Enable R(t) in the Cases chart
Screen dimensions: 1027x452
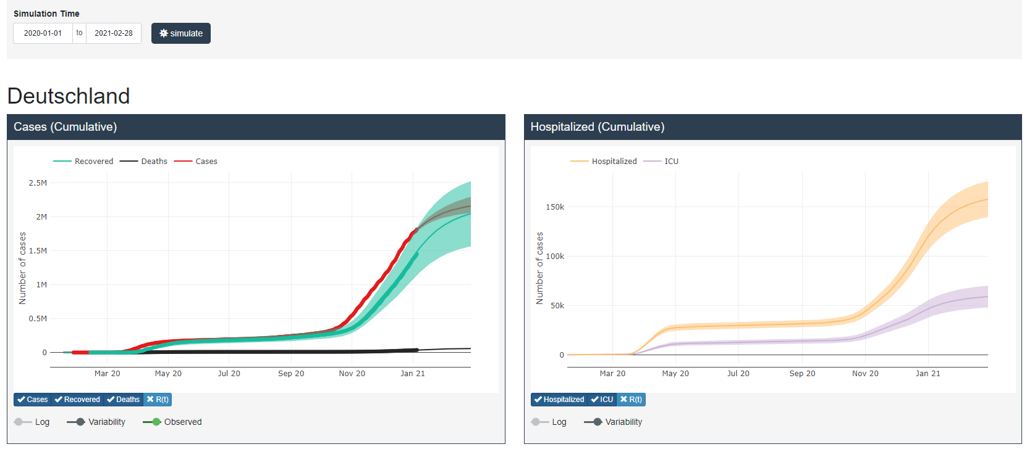click(158, 400)
